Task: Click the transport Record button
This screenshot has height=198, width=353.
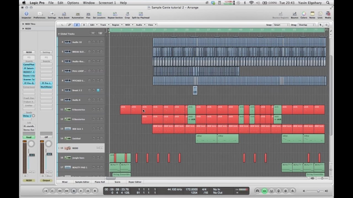Action: tap(95, 191)
